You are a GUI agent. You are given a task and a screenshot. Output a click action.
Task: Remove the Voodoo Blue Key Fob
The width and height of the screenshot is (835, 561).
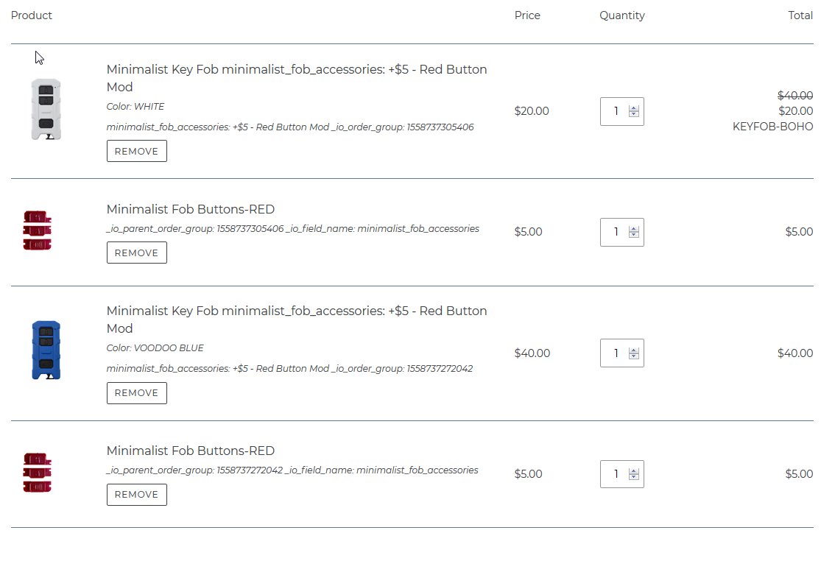coord(137,393)
